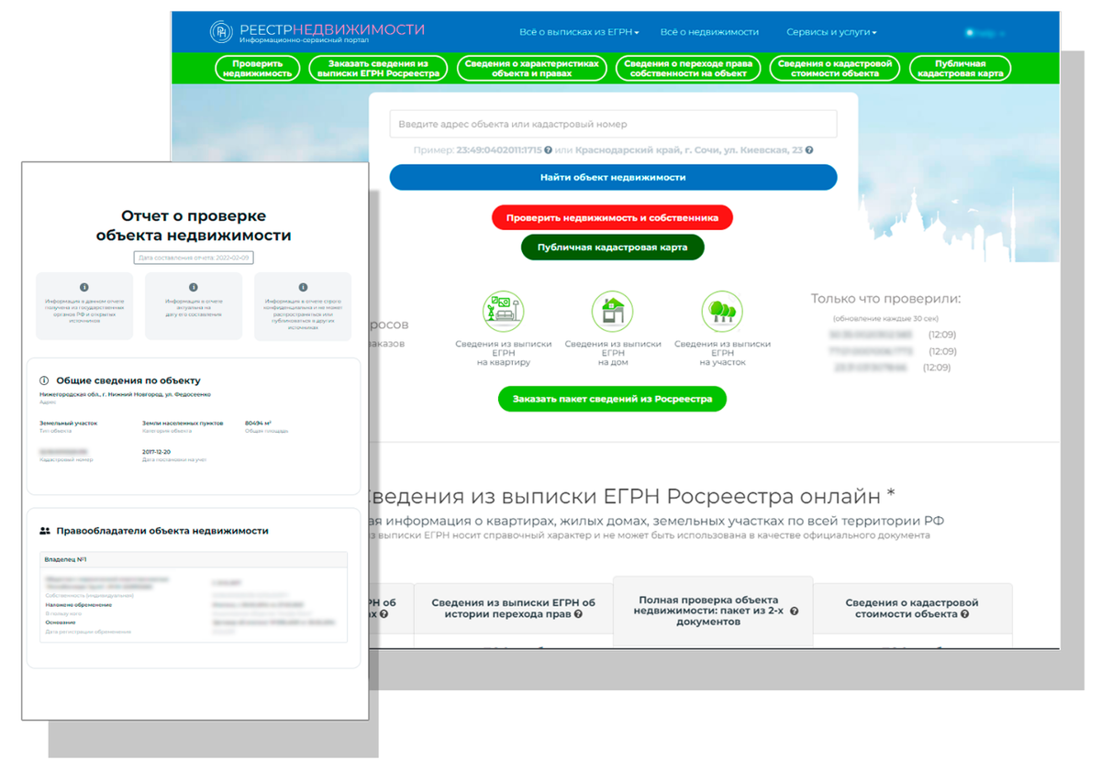Screen dimensions: 1101x771
Task: Click Земли населенных пунктов value
Action: (181, 424)
